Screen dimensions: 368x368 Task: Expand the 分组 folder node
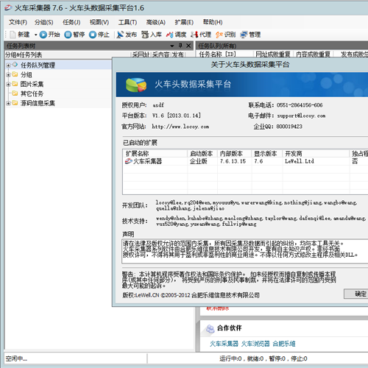pos(8,74)
